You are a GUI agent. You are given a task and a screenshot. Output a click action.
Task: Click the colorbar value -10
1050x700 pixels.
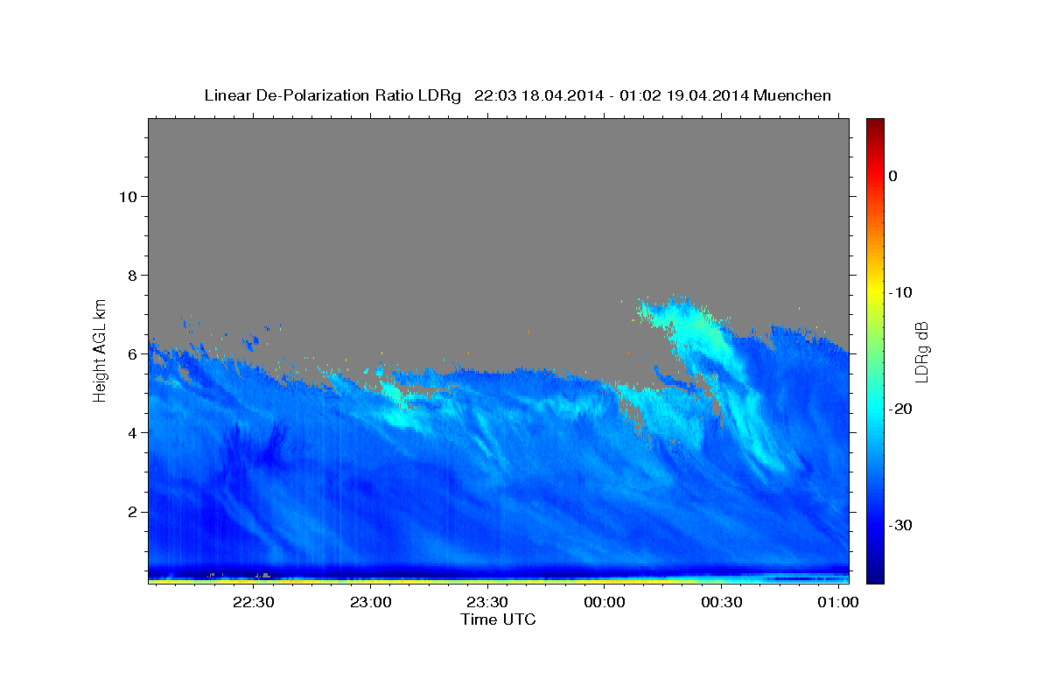[x=900, y=292]
